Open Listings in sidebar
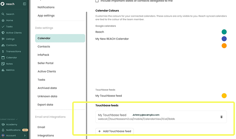This screenshot has height=139, width=236. 10,39
